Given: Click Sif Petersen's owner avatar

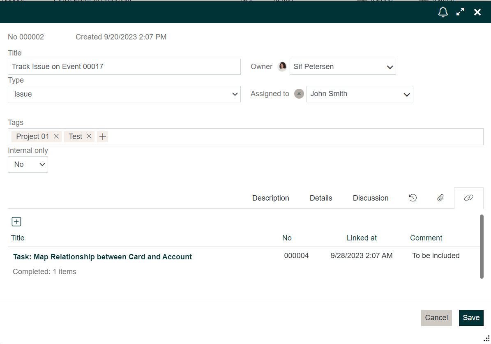Looking at the screenshot, I should (282, 67).
